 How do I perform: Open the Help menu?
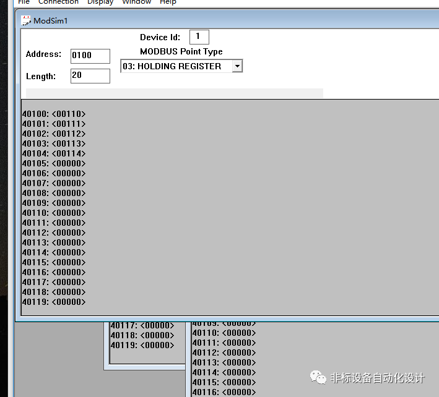168,2
